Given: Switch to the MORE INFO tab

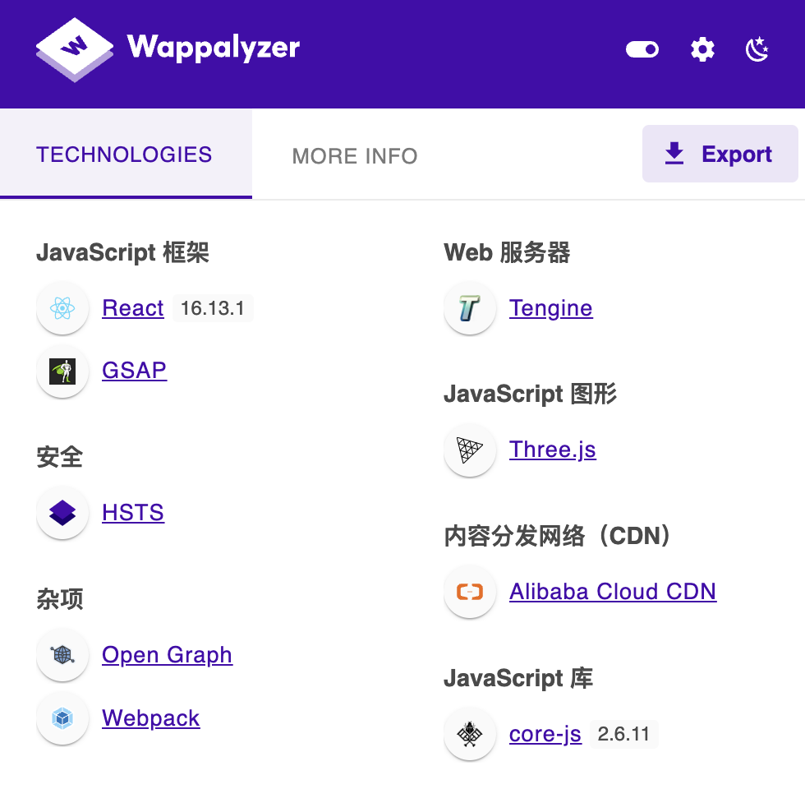Looking at the screenshot, I should click(355, 155).
